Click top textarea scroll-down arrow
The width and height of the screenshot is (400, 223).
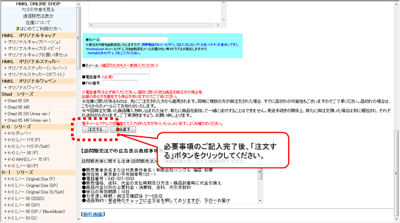[x=224, y=20]
